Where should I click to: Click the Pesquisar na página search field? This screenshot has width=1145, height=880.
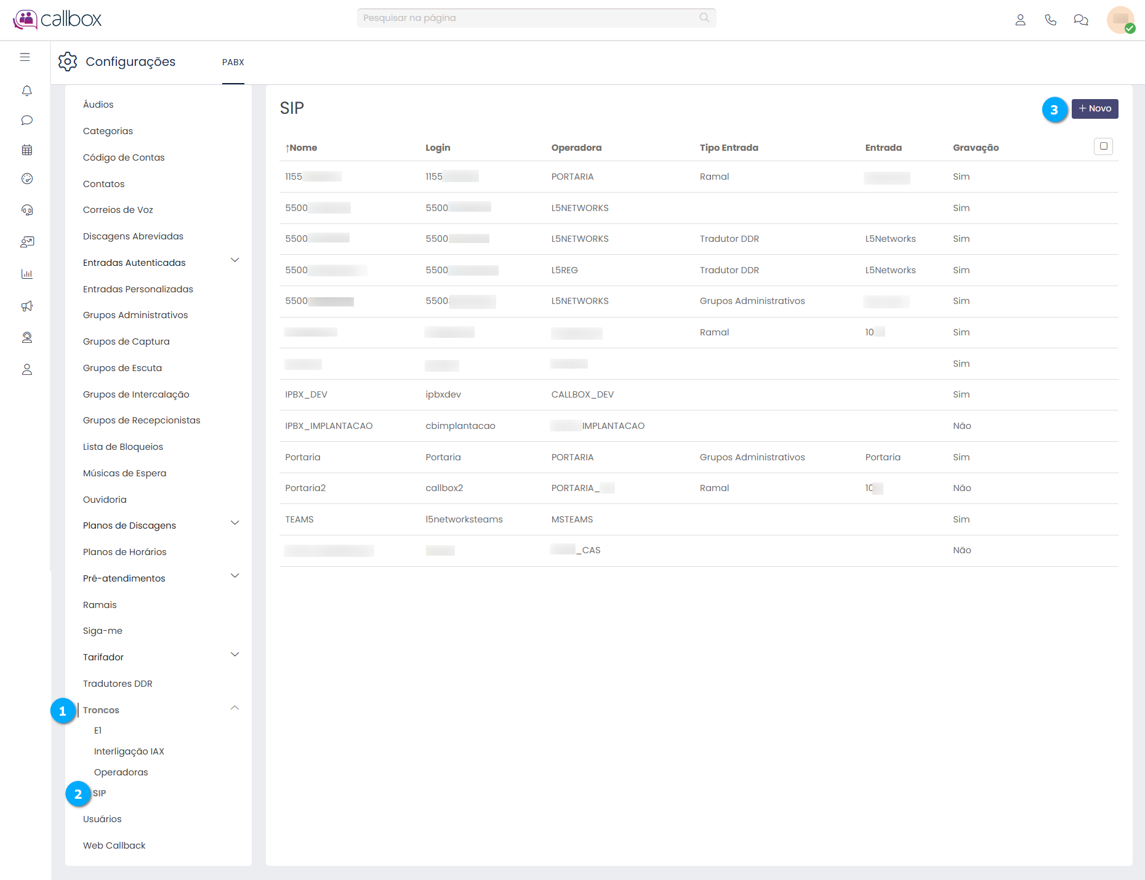tap(529, 18)
